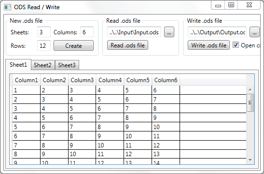
Task: Click the vertical scrollbar thumb in grid
Action: tap(250, 102)
